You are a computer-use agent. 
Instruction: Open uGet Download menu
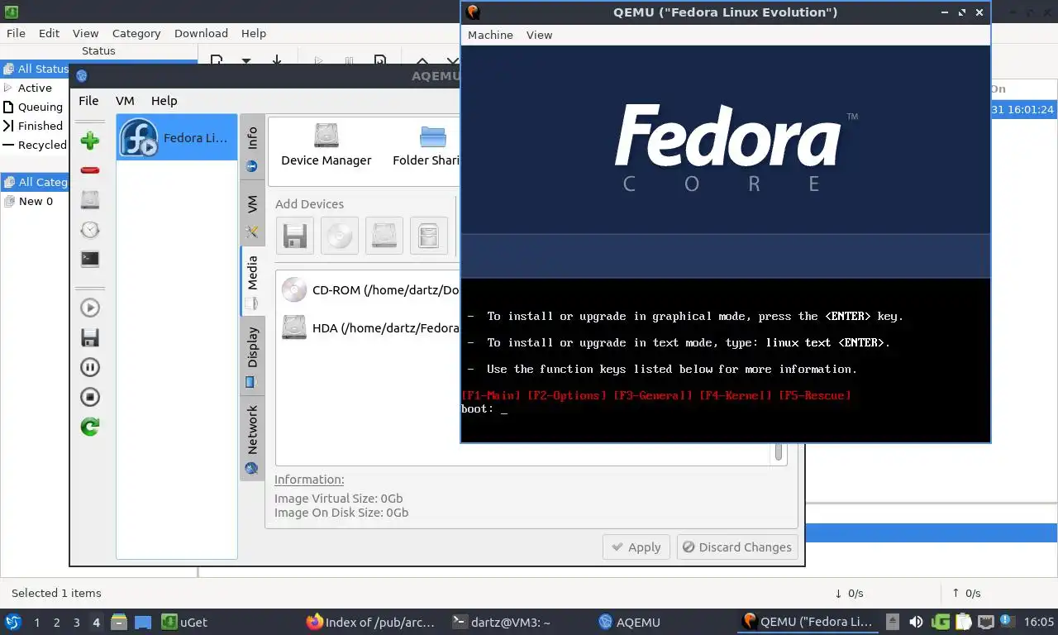tap(201, 33)
